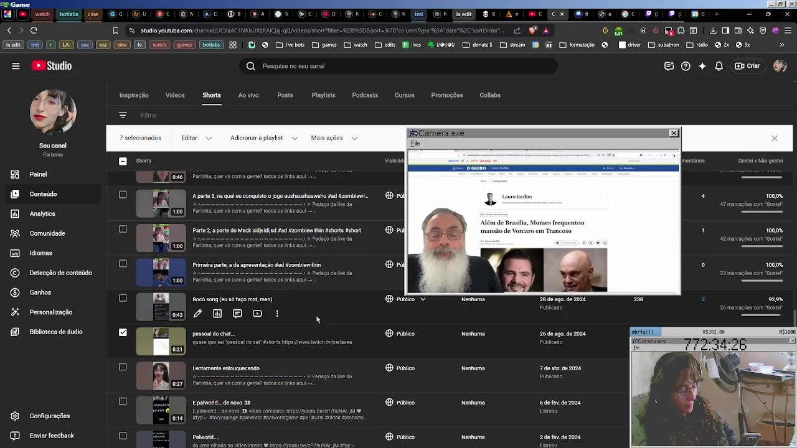Open the Criar create button

click(747, 66)
